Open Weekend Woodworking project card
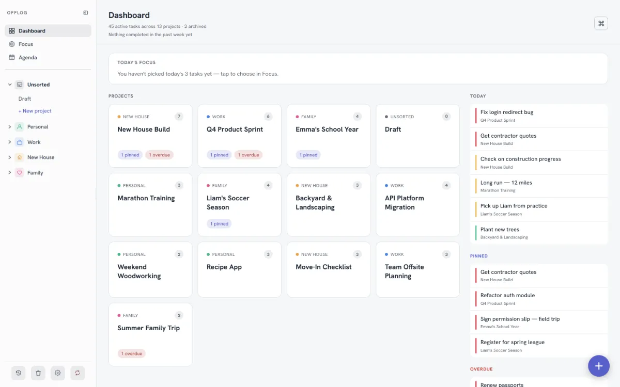 (150, 270)
